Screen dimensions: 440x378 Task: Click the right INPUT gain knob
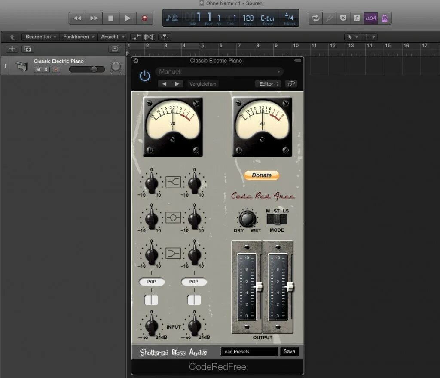(194, 325)
